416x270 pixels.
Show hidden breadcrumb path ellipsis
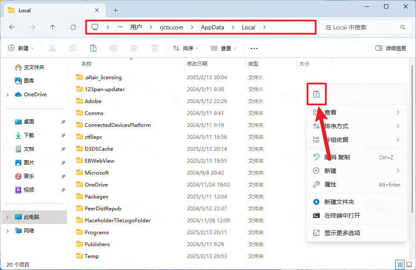120,27
